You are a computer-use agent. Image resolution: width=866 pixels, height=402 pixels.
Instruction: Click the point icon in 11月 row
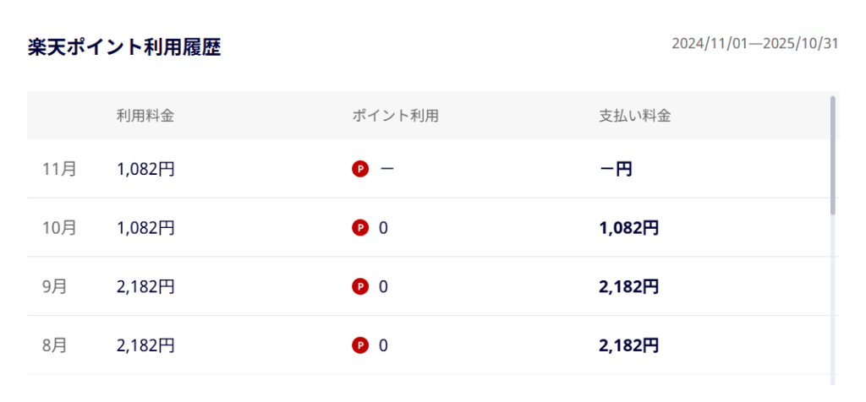(x=360, y=169)
